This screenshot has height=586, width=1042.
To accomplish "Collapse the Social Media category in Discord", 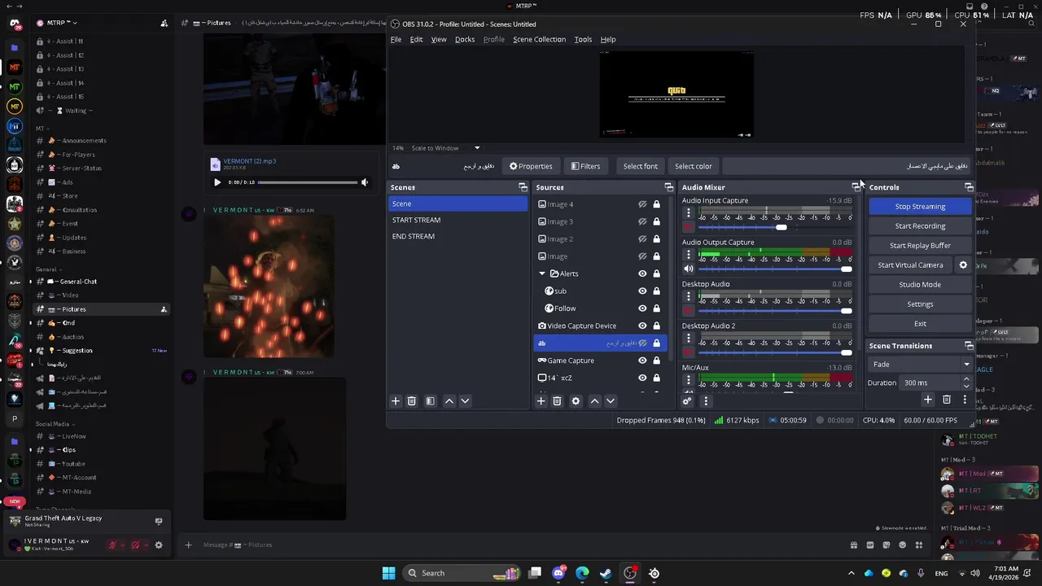I will (x=54, y=423).
